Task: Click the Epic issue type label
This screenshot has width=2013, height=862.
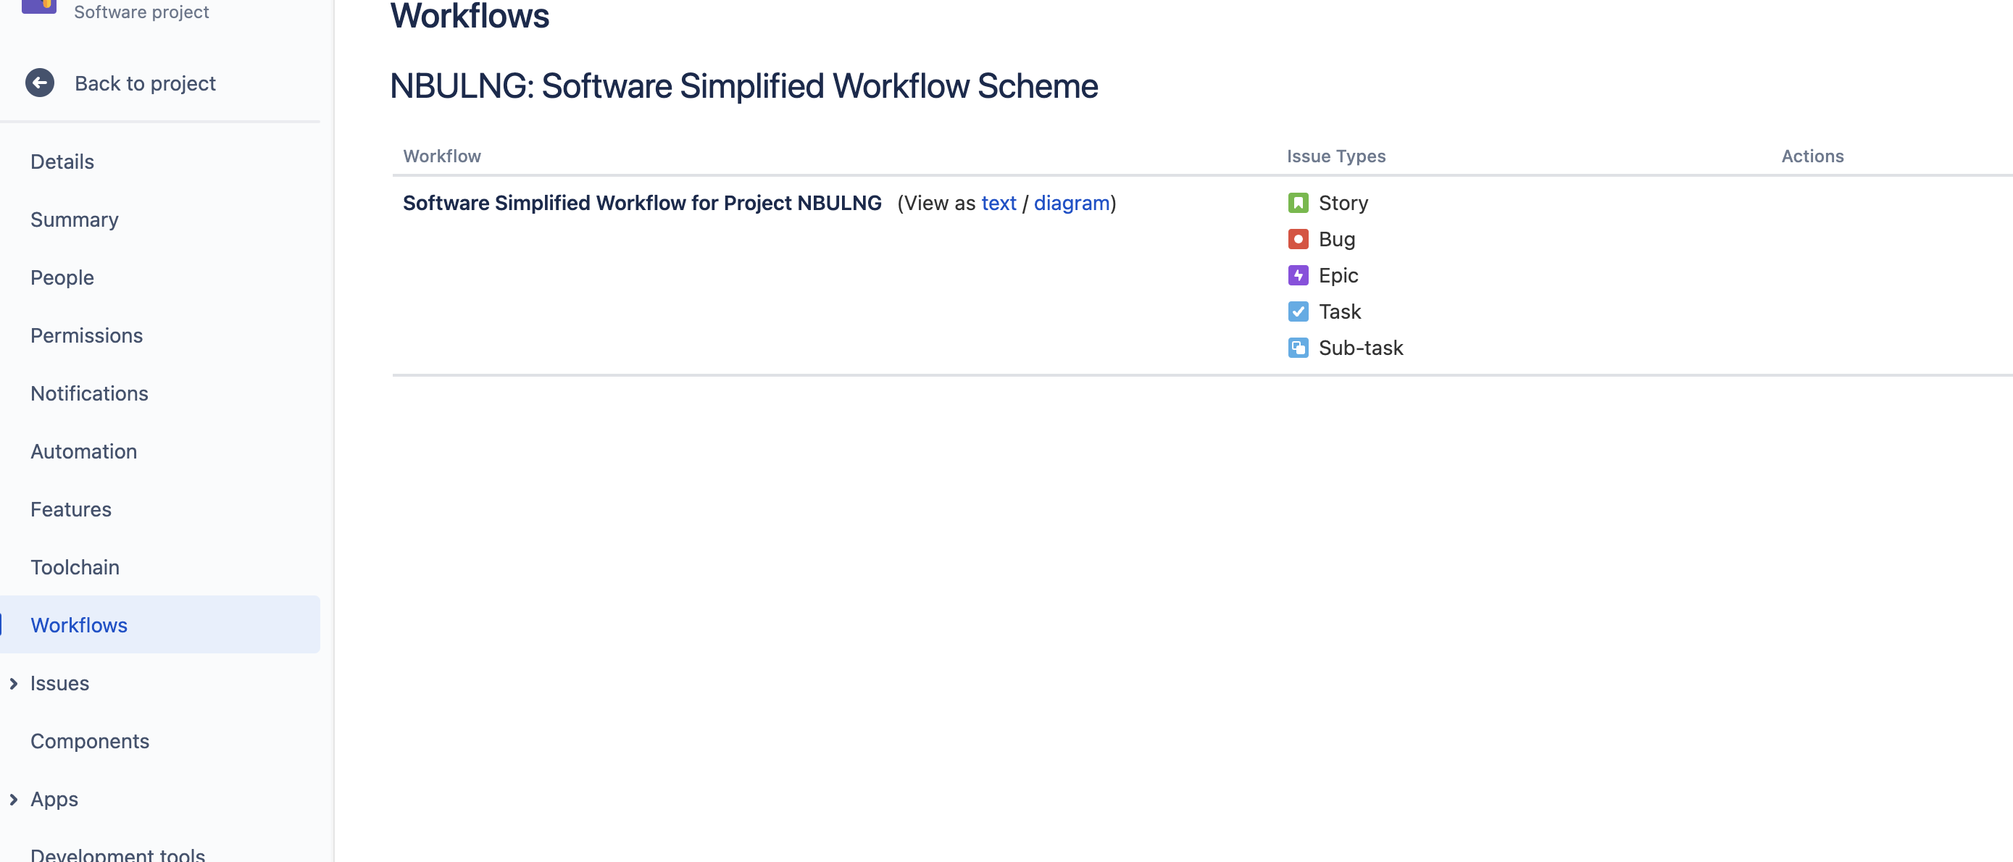Action: [1338, 275]
